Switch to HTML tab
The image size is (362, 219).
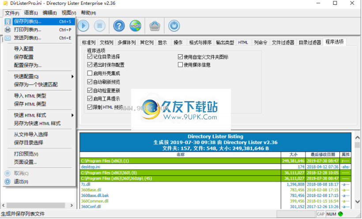click(x=243, y=42)
